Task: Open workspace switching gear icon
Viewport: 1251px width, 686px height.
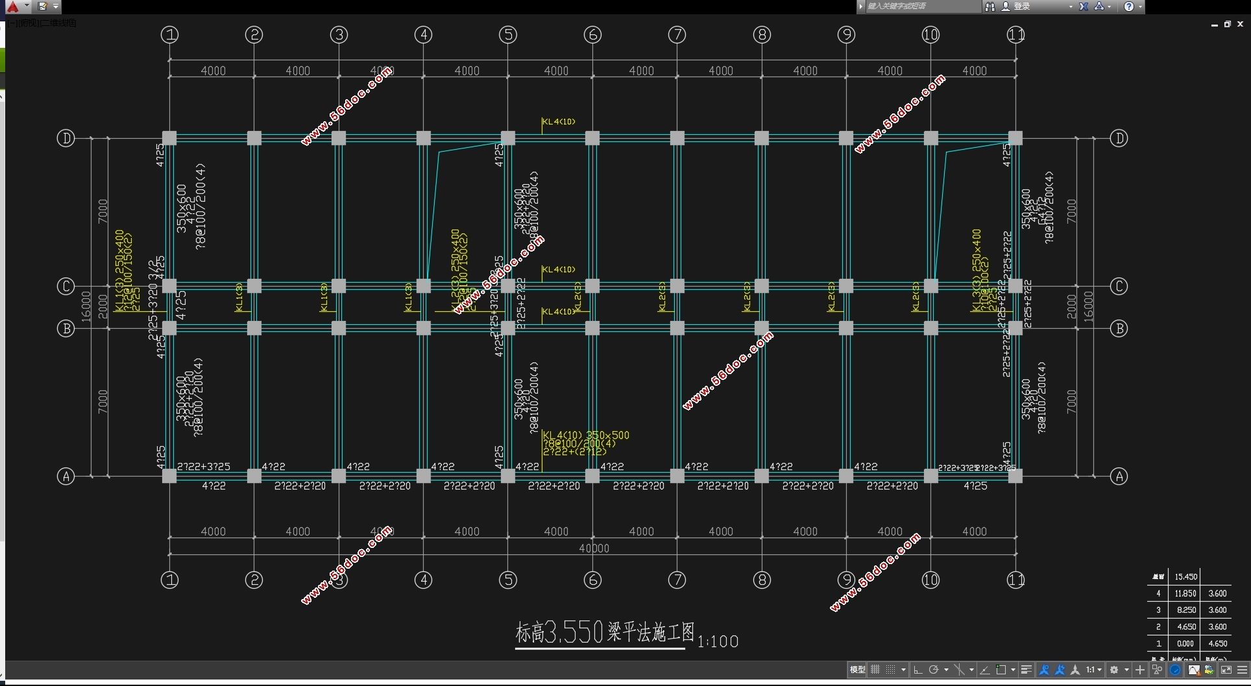Action: pos(1114,670)
